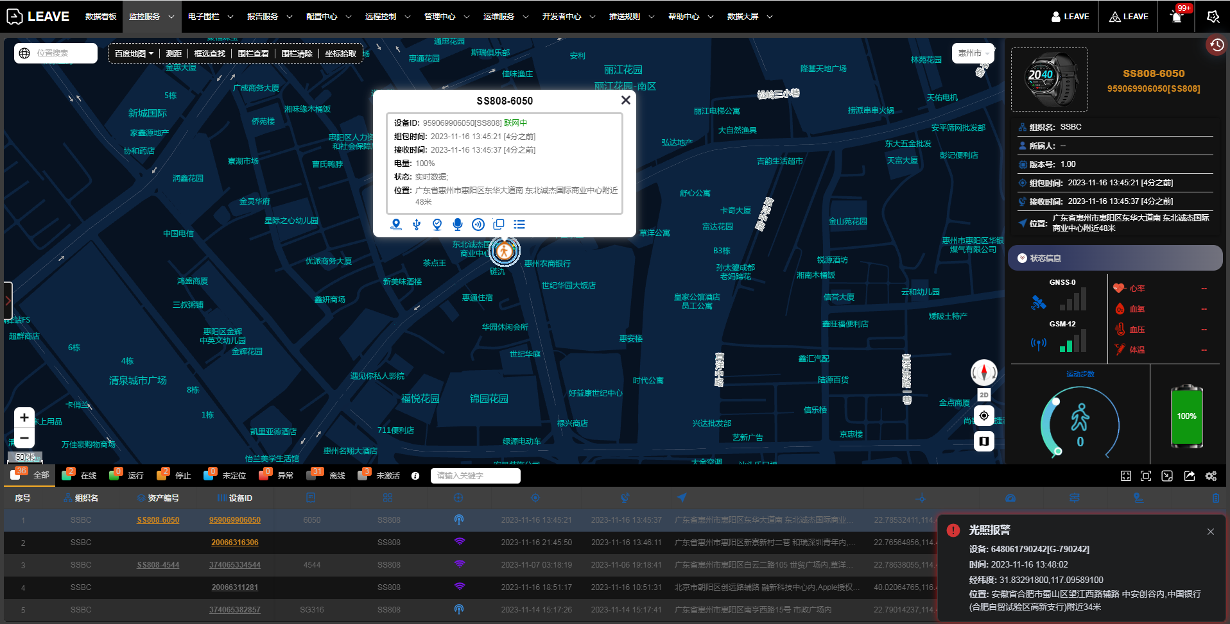
Task: Open the list icon in device popup
Action: [x=519, y=224]
